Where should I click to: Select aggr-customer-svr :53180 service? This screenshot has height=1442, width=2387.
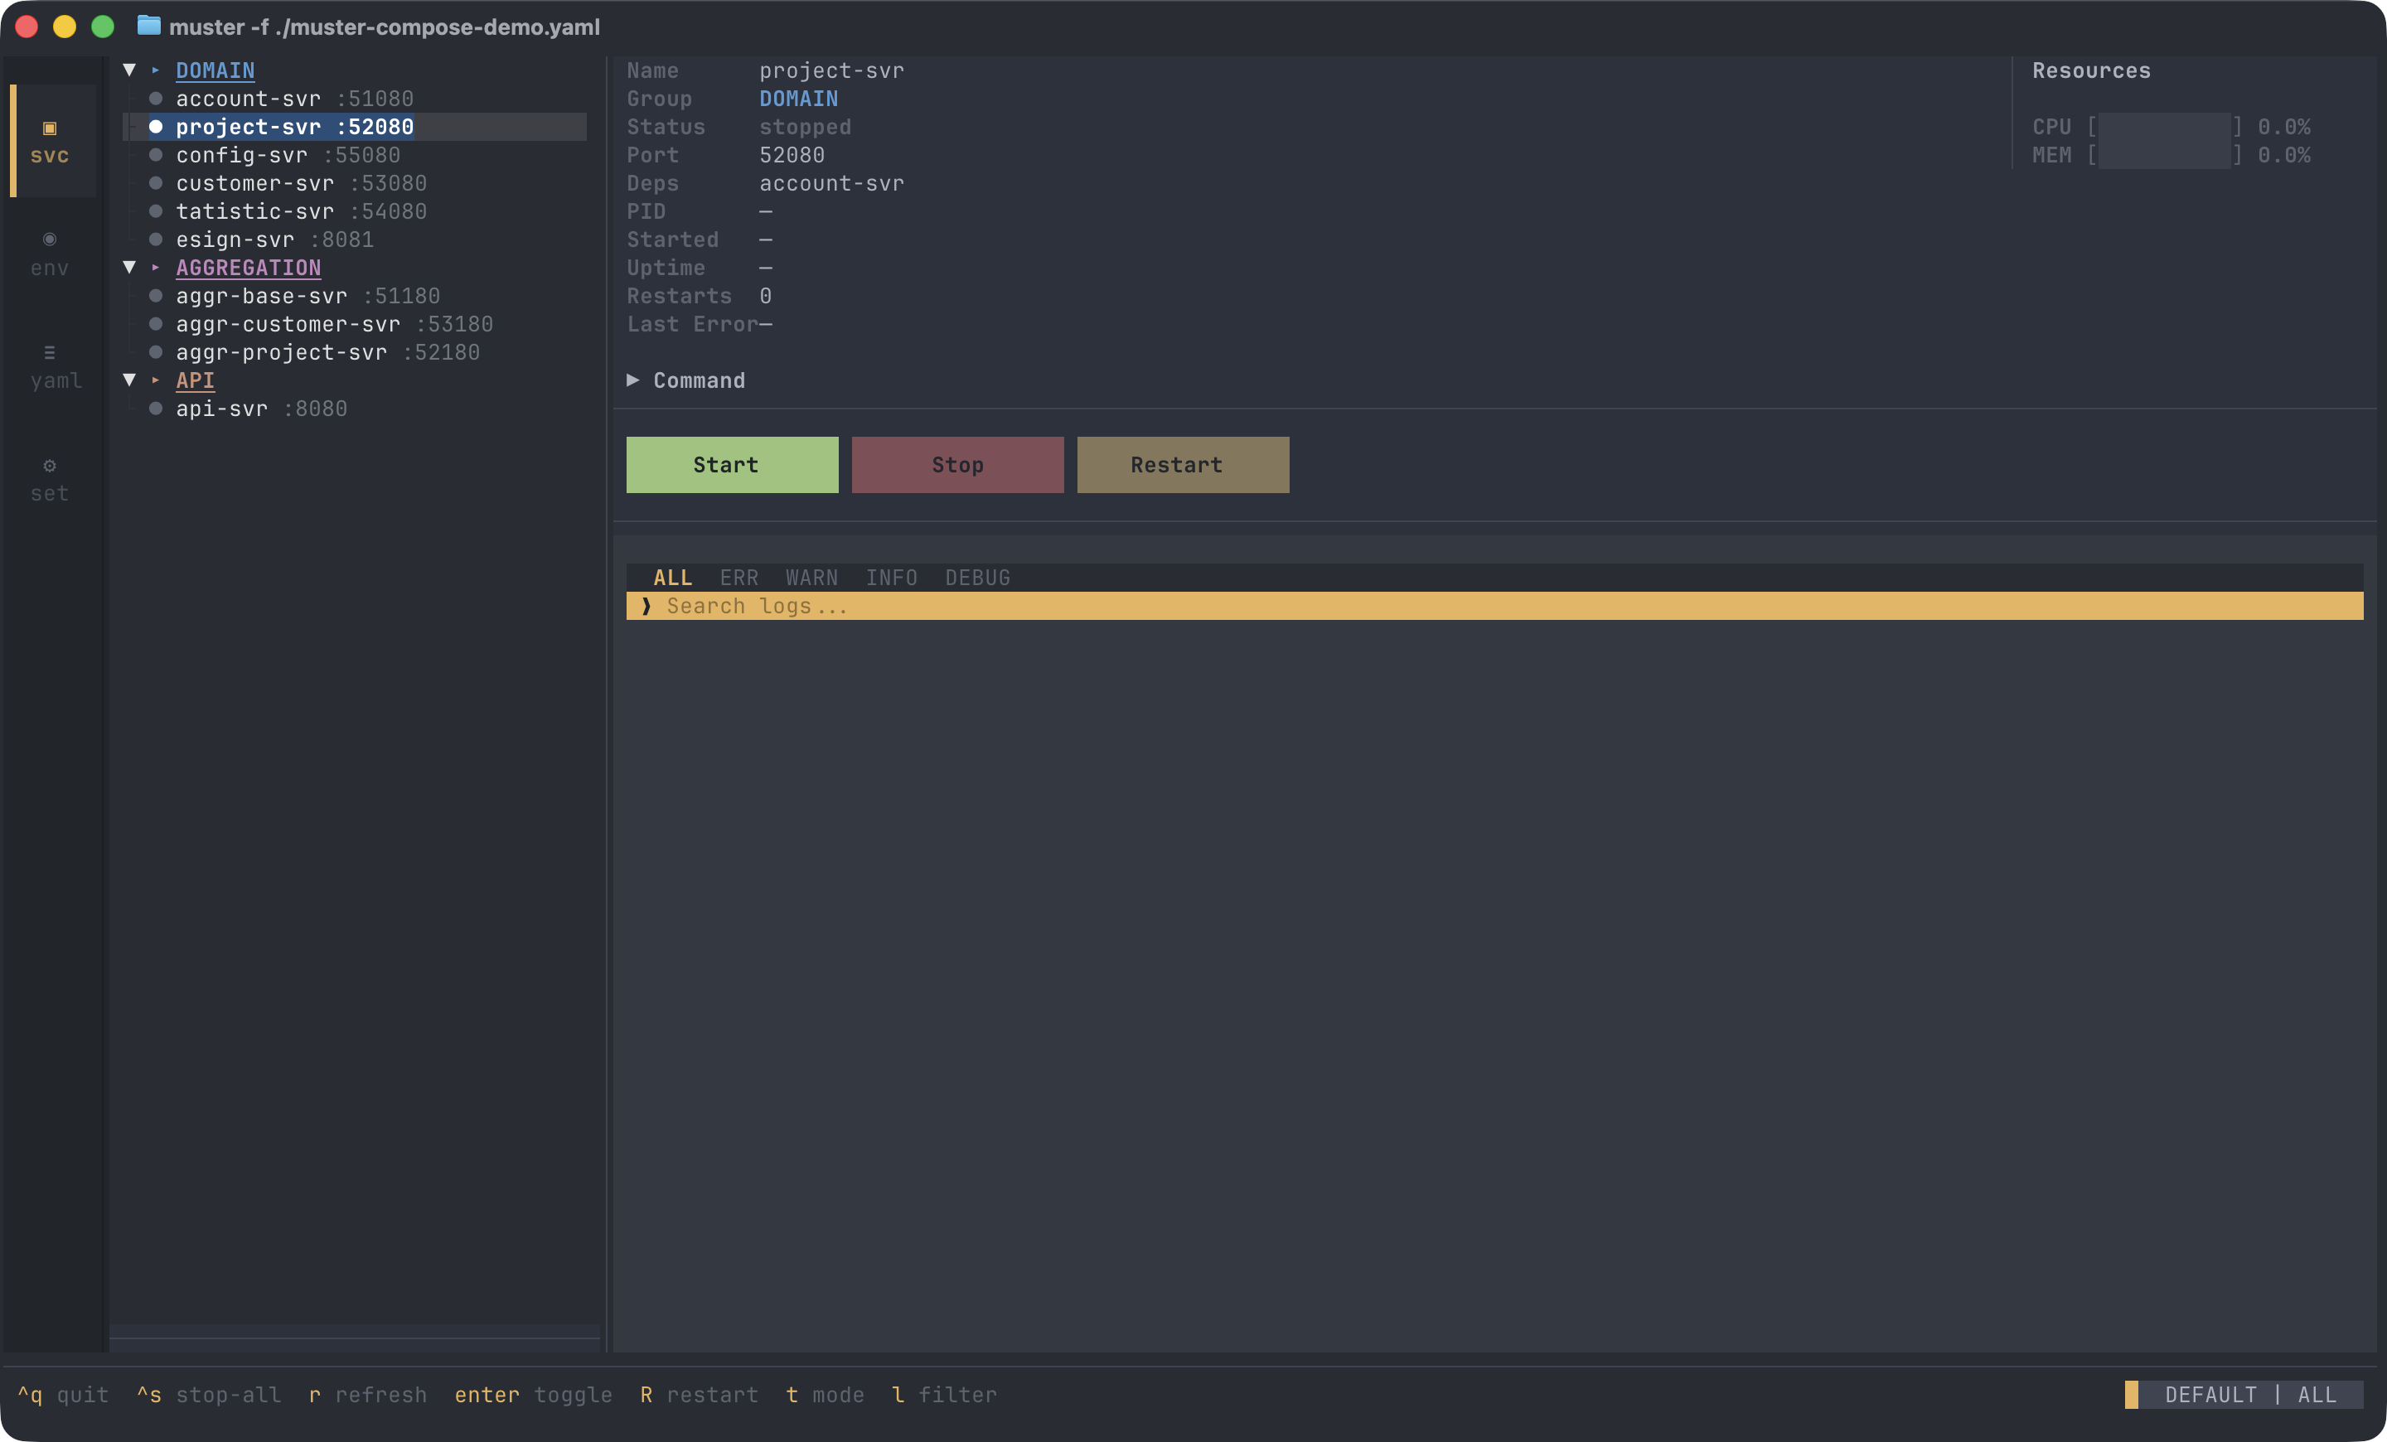pyautogui.click(x=334, y=324)
